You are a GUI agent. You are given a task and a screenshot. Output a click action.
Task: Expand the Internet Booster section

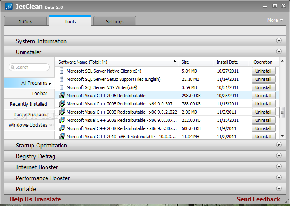click(279, 167)
